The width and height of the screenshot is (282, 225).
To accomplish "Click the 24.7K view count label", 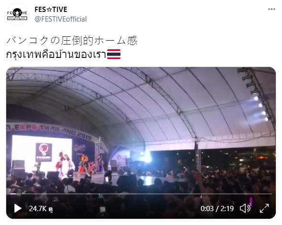I will pos(41,209).
